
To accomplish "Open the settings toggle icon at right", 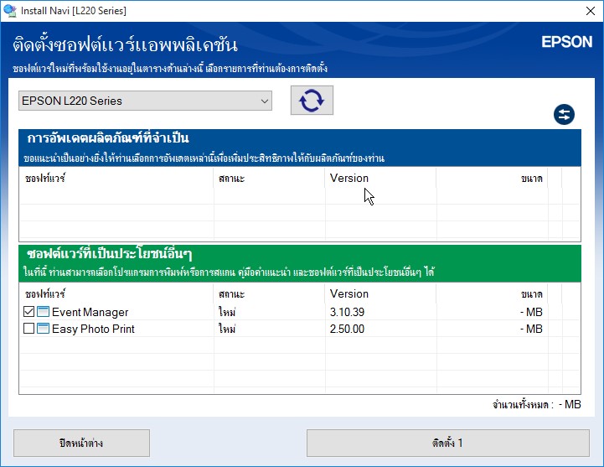I will [564, 115].
